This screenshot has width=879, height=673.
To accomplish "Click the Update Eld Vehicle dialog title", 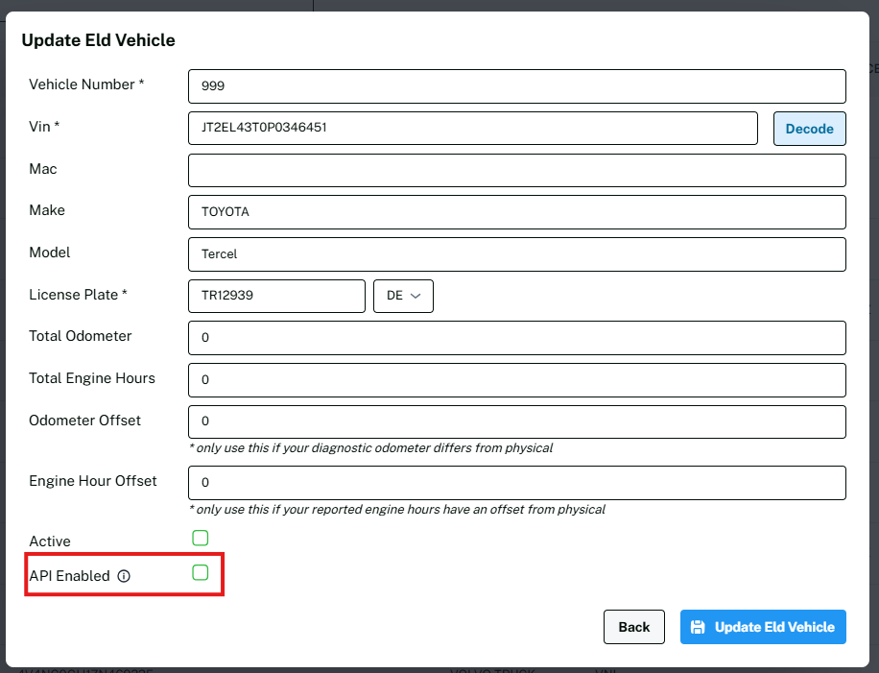I will click(x=98, y=40).
